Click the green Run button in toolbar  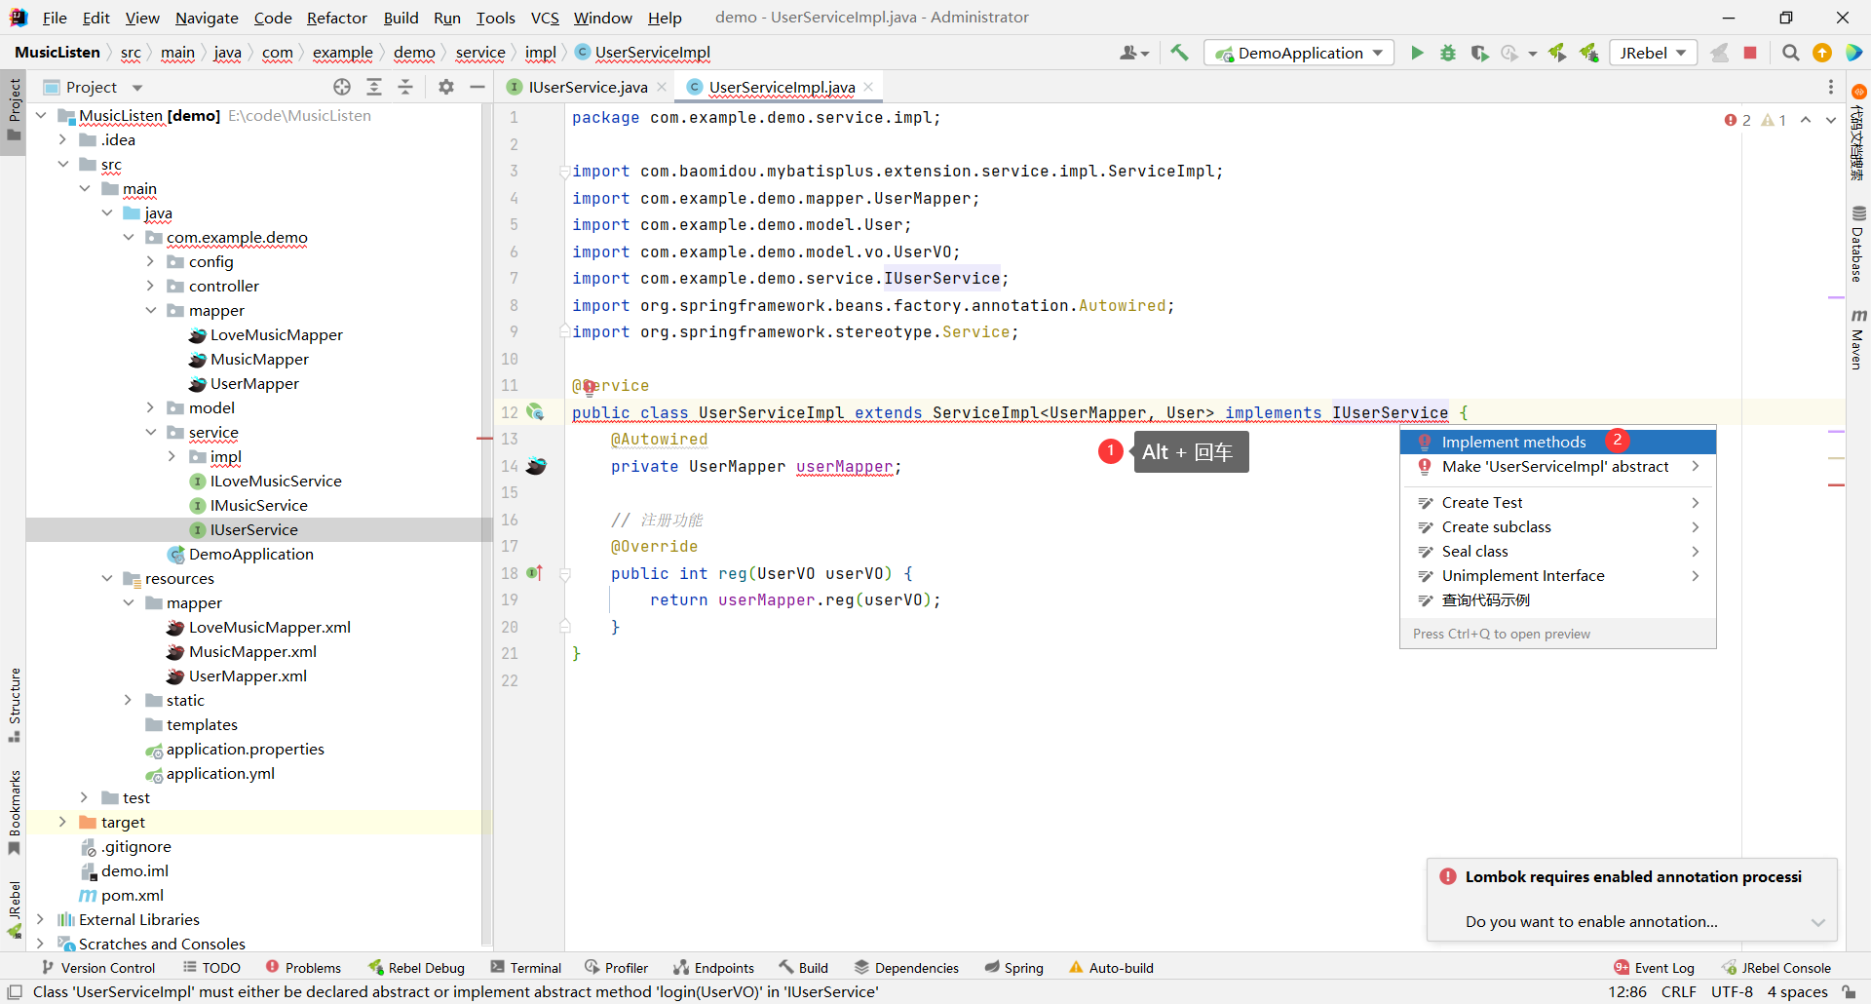point(1417,53)
